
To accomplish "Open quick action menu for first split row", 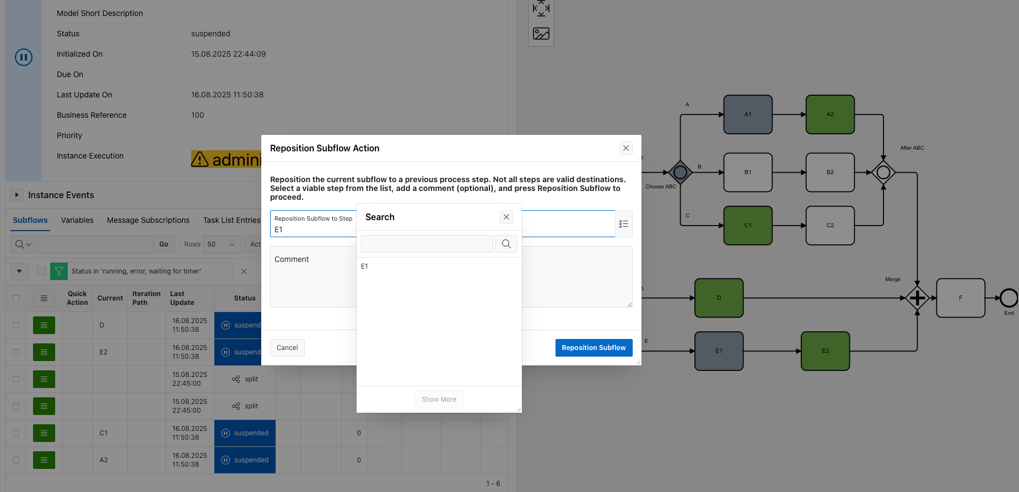I will (x=44, y=379).
